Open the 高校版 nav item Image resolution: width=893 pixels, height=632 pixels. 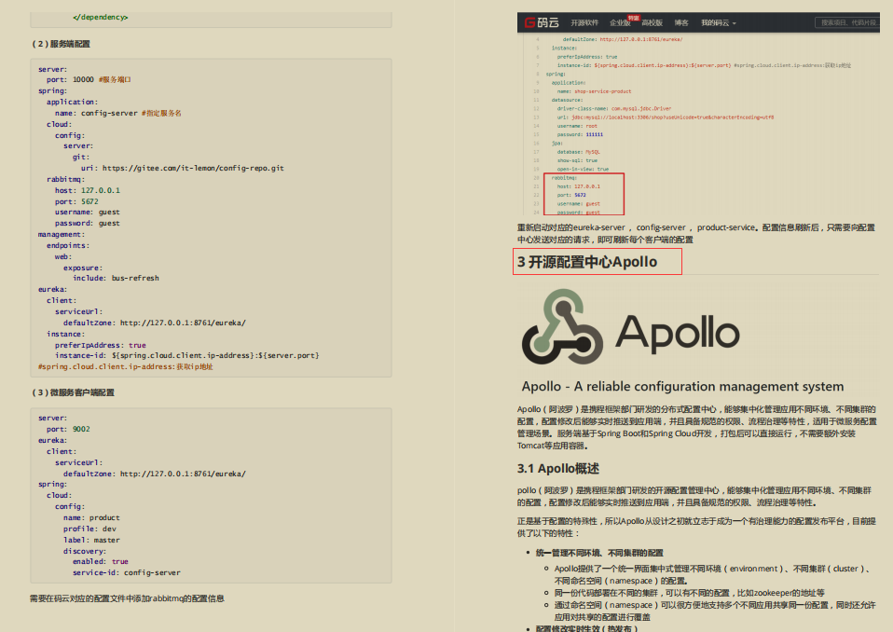coord(653,22)
